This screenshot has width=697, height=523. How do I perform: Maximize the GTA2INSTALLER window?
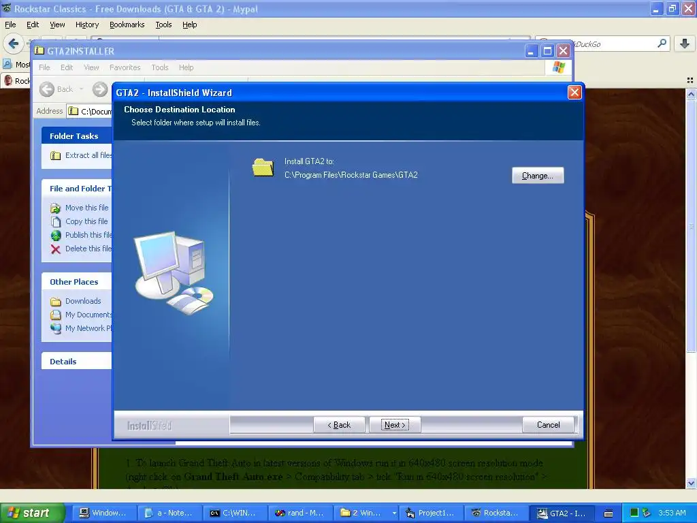coord(547,51)
